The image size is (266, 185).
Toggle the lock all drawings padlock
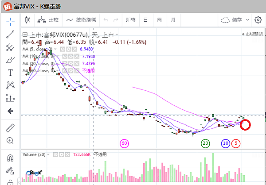(x=10, y=182)
